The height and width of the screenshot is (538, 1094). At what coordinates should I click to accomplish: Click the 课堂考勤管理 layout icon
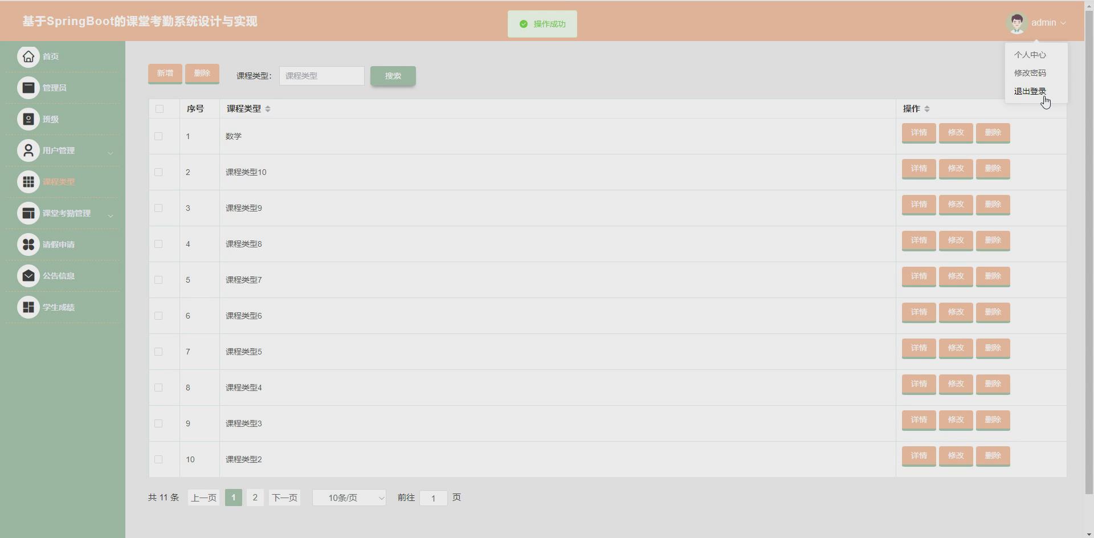(28, 213)
